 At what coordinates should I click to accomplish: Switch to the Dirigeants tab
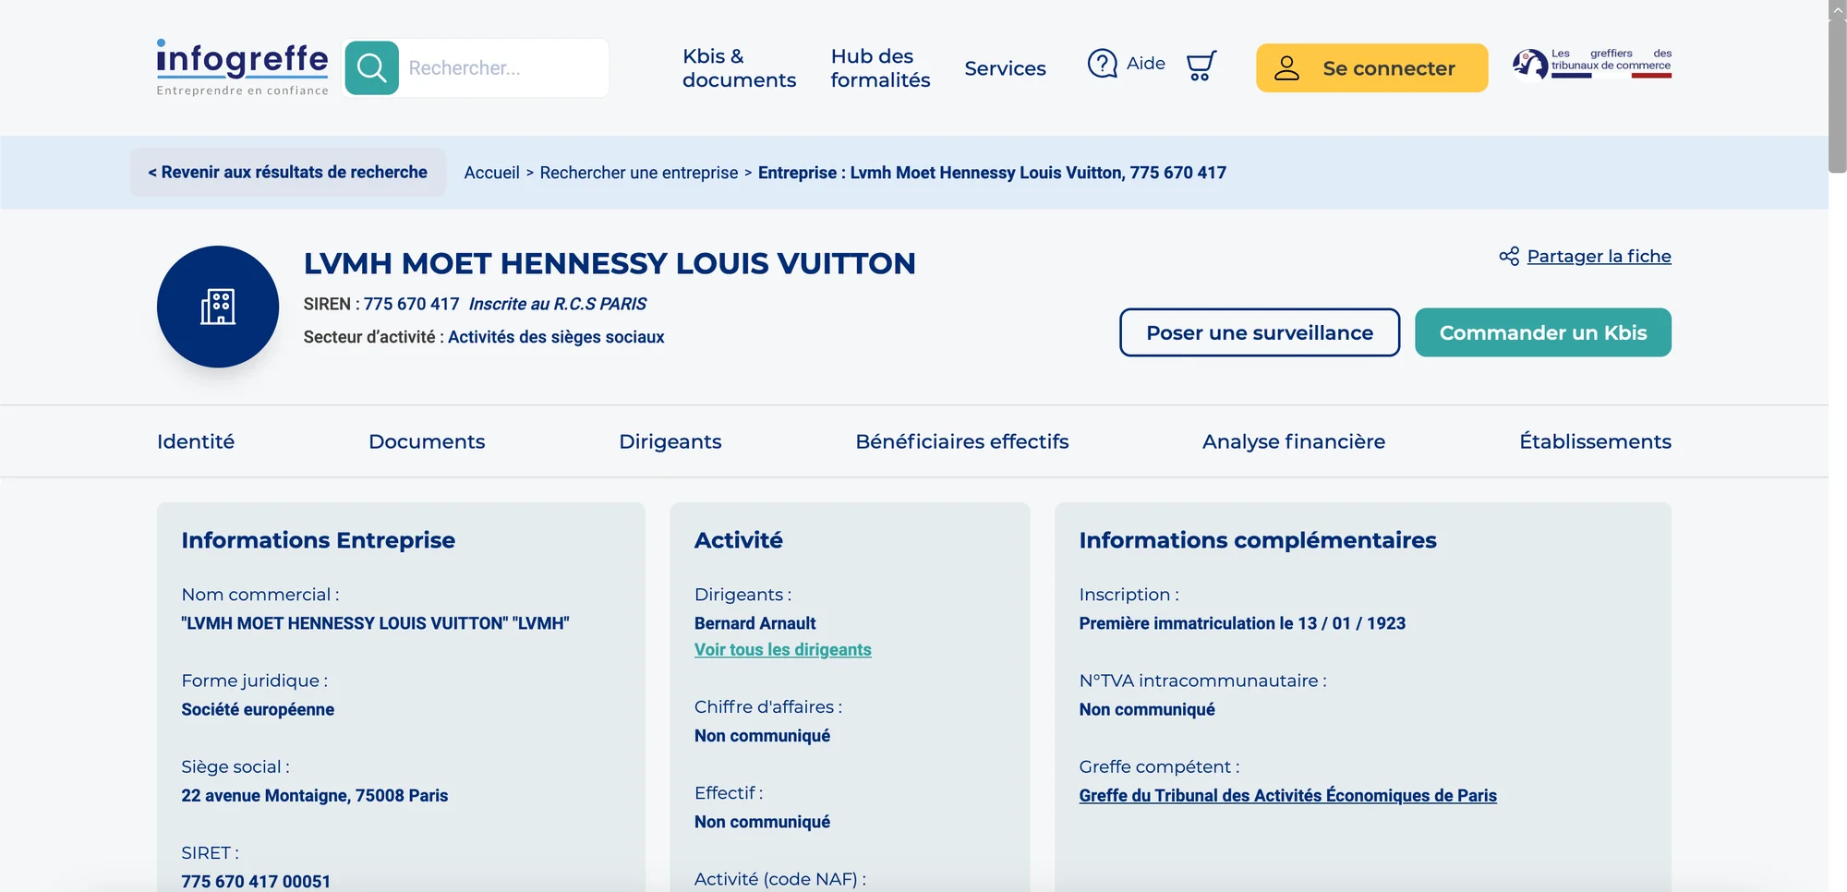tap(670, 441)
